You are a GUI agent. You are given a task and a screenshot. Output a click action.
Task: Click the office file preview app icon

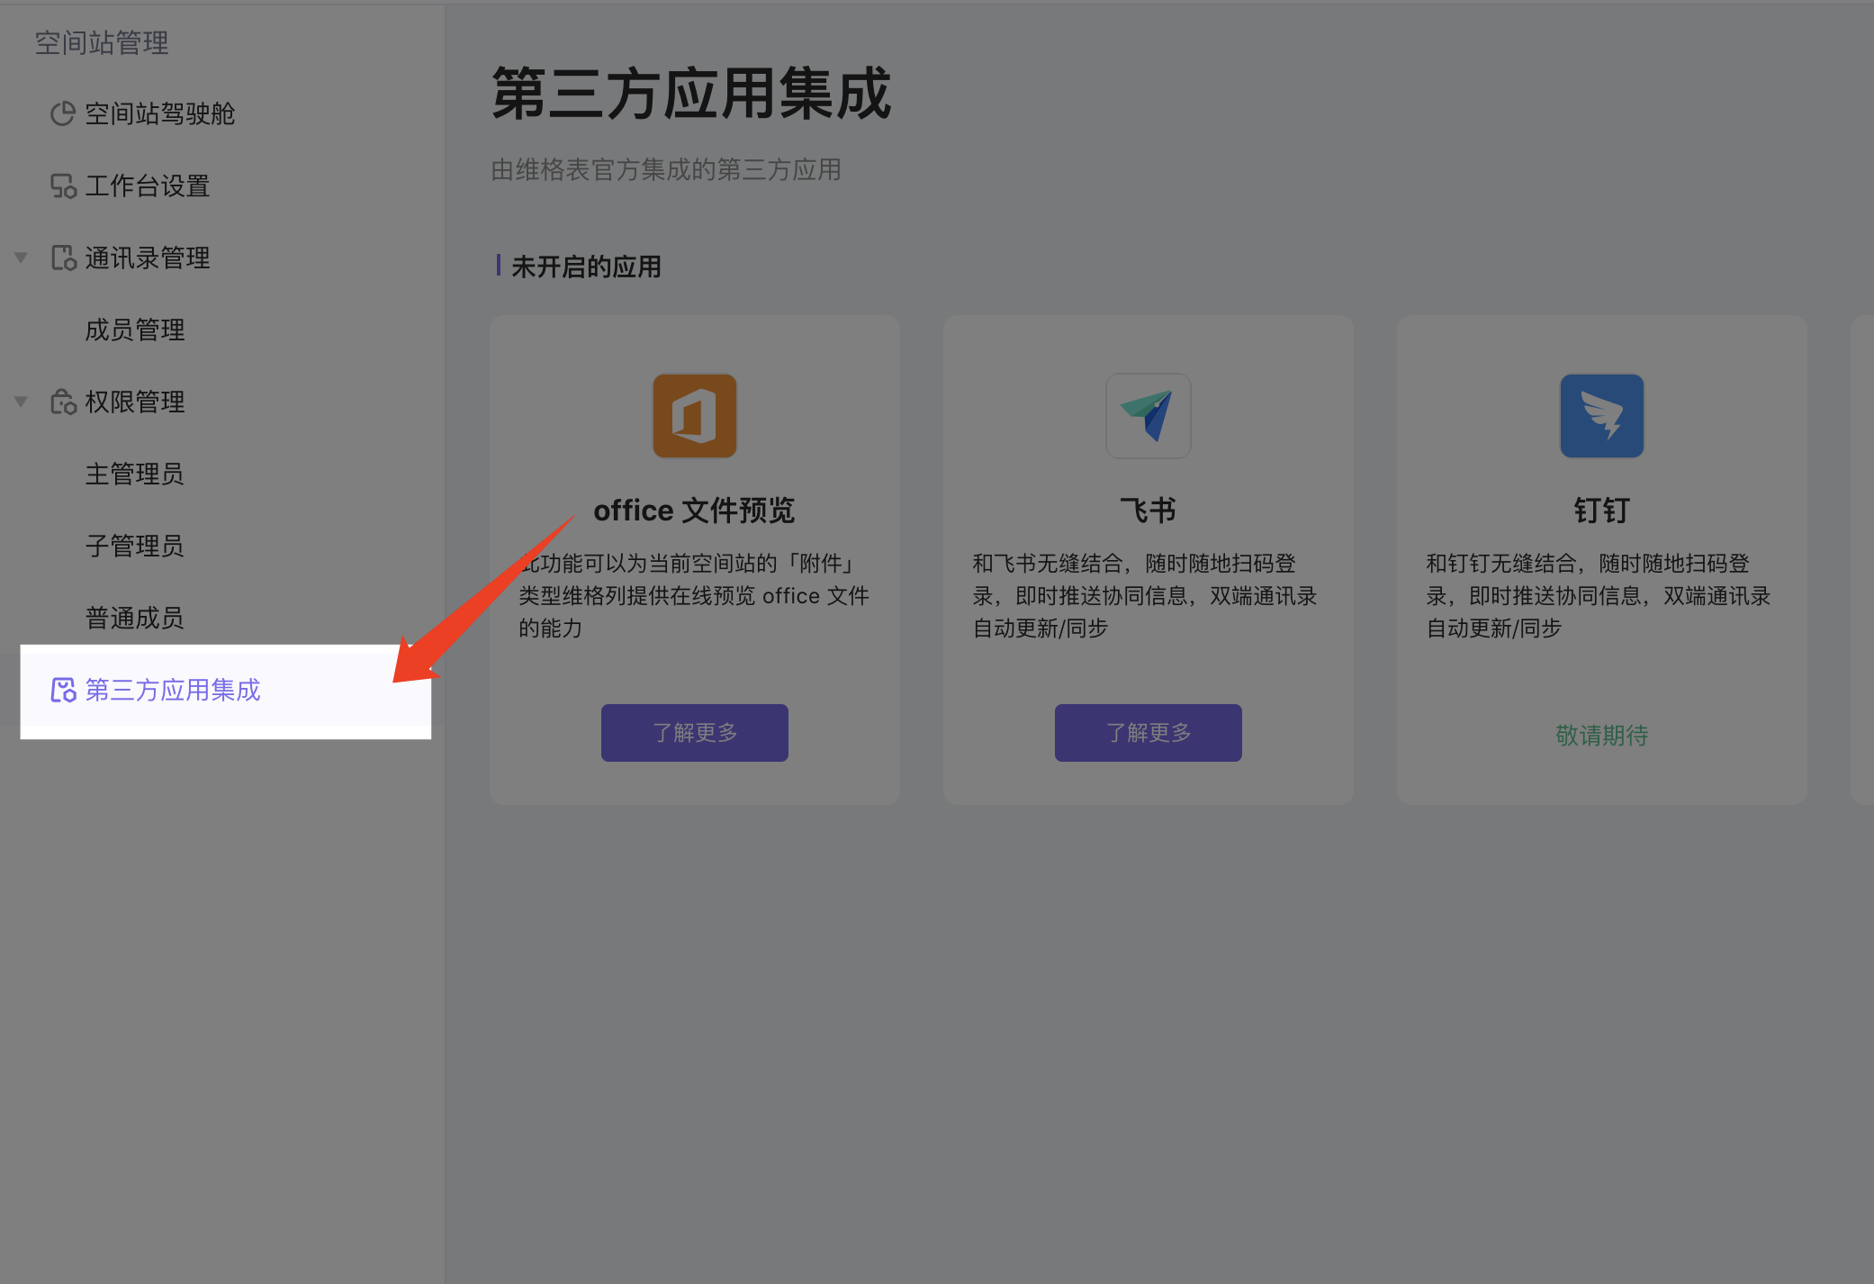[694, 416]
